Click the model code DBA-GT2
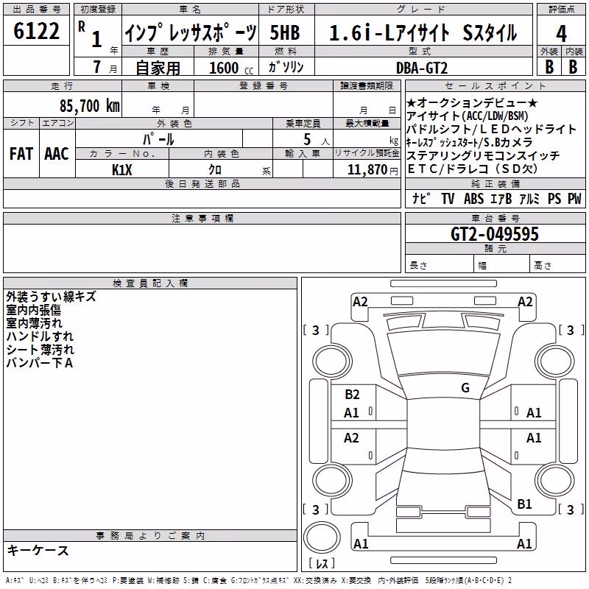Viewport: 589px width, 589px height. [x=422, y=68]
